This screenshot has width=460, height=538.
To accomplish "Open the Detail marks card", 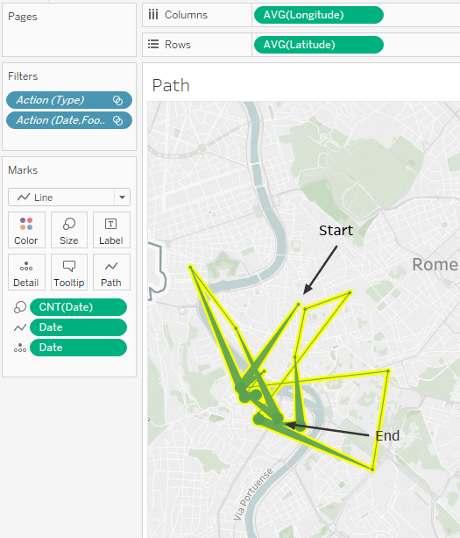I will [26, 272].
